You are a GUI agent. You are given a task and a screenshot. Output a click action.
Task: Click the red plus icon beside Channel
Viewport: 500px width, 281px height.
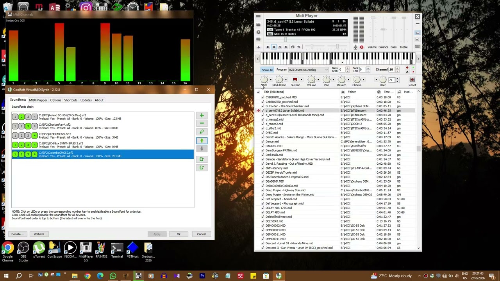click(x=407, y=68)
